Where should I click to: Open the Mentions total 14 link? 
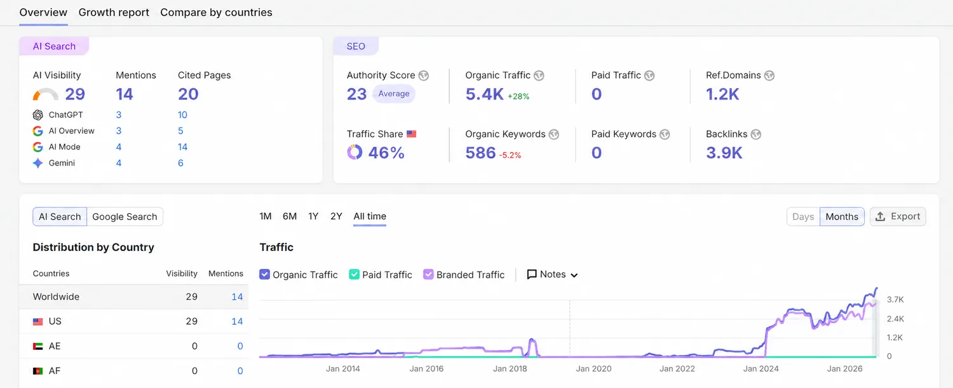(x=125, y=94)
